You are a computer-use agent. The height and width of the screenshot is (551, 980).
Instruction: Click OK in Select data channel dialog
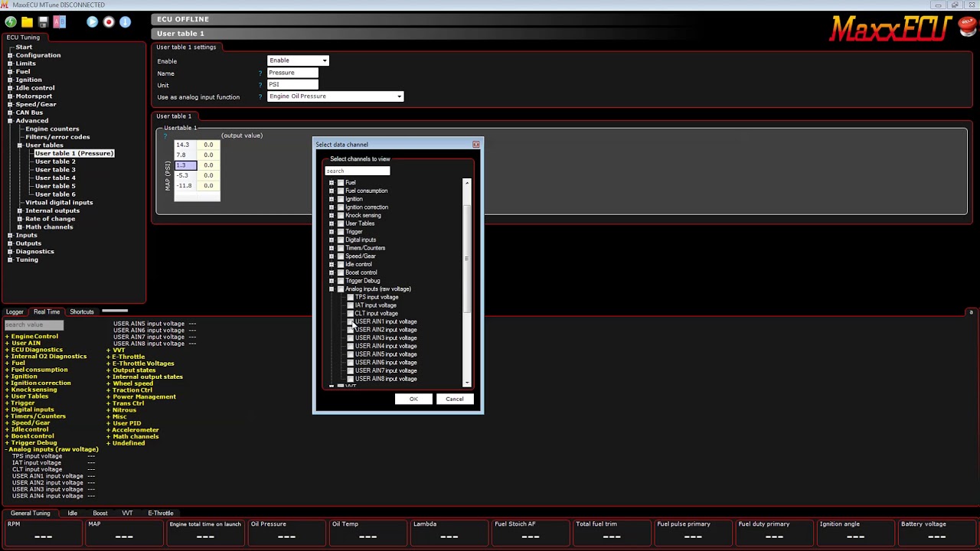point(413,399)
